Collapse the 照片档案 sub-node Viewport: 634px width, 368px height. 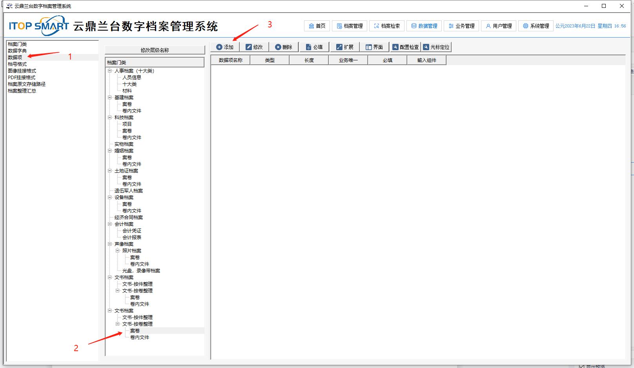tap(117, 251)
